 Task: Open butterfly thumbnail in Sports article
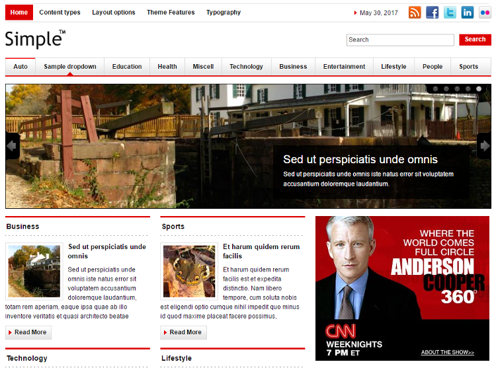[x=189, y=272]
